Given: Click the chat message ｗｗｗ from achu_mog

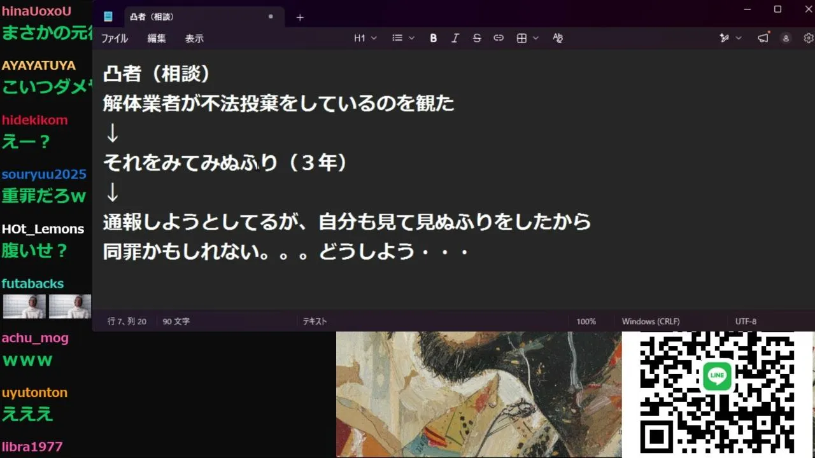Looking at the screenshot, I should (27, 361).
